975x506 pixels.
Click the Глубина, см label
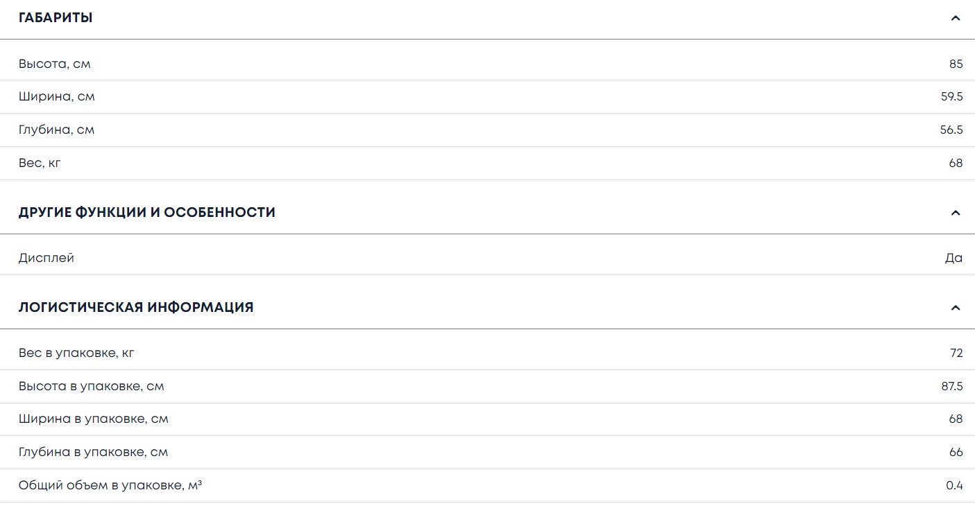click(x=57, y=130)
